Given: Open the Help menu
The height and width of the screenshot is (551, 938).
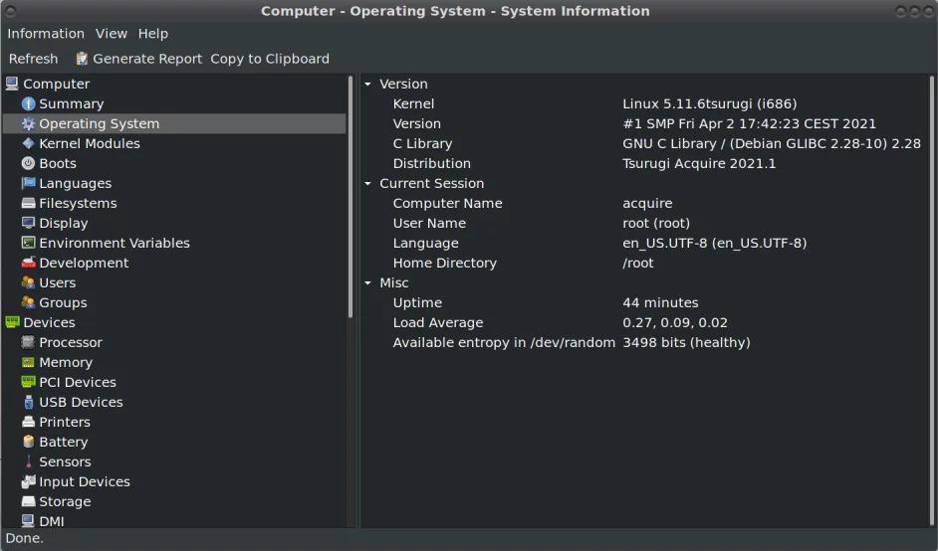Looking at the screenshot, I should pyautogui.click(x=153, y=34).
